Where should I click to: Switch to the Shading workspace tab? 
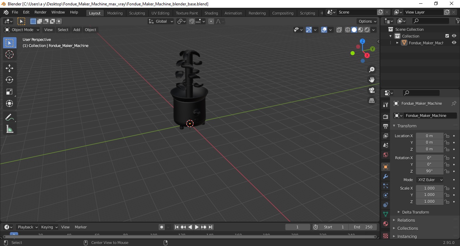coord(211,13)
